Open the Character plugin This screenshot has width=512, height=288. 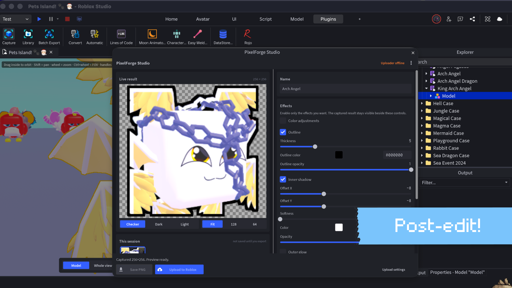pyautogui.click(x=177, y=37)
